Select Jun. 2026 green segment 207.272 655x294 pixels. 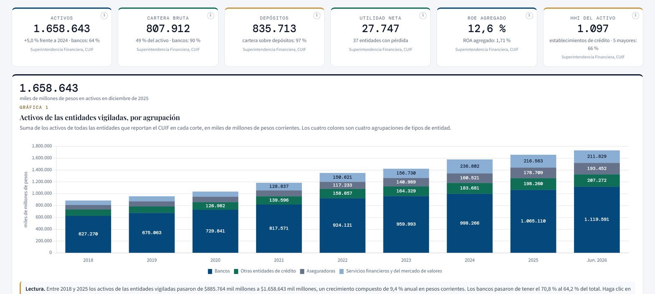(597, 181)
